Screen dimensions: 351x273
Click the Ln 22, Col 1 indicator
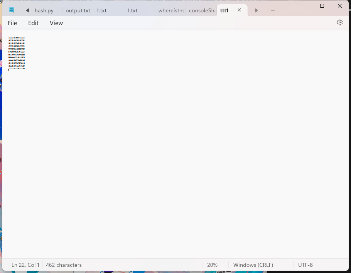pos(25,265)
